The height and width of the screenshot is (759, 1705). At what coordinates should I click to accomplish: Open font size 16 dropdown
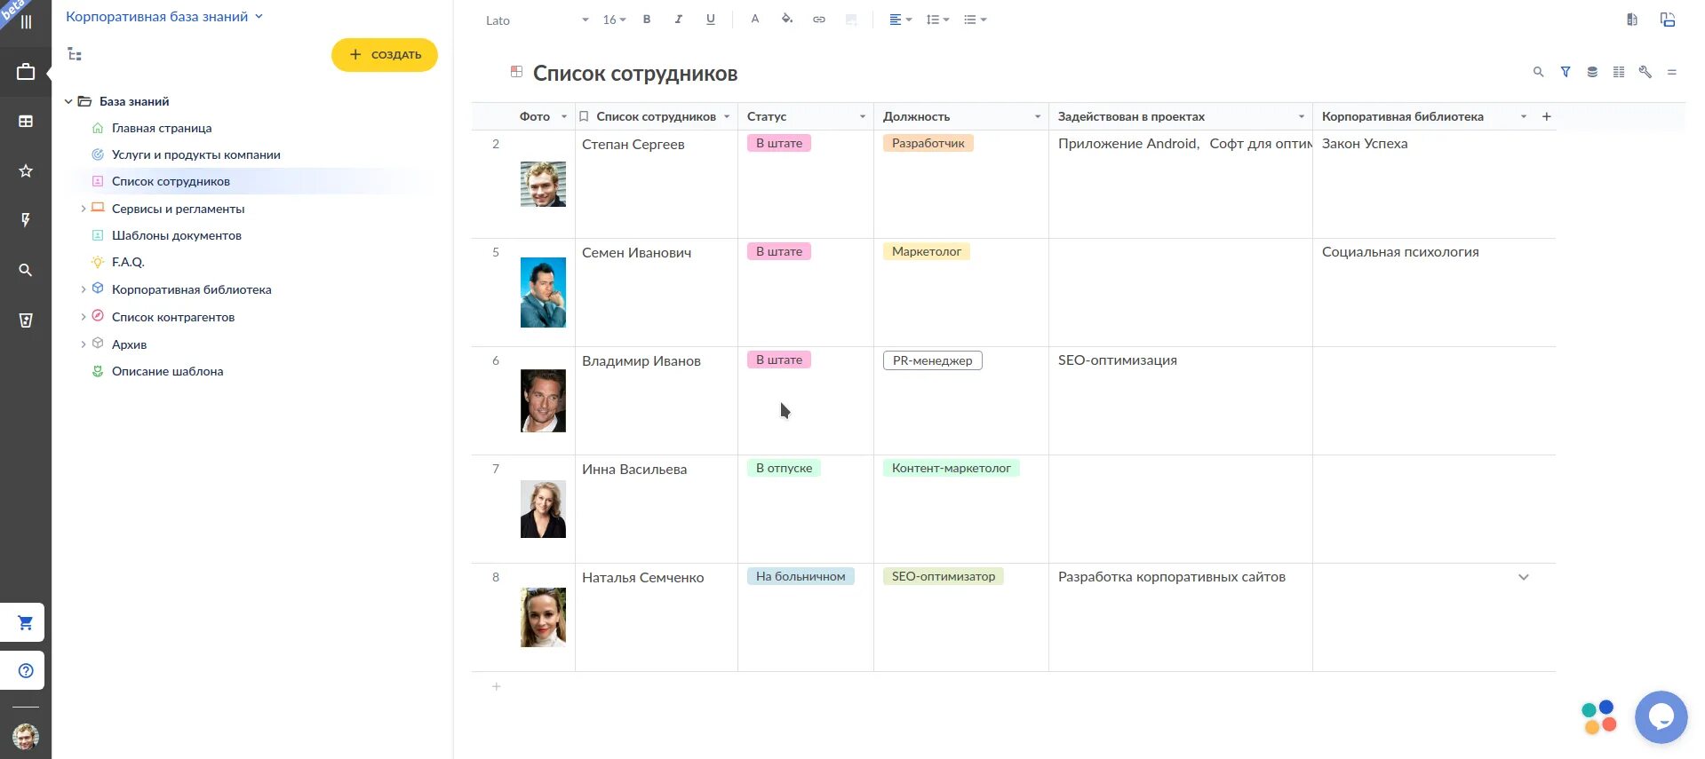pos(614,20)
